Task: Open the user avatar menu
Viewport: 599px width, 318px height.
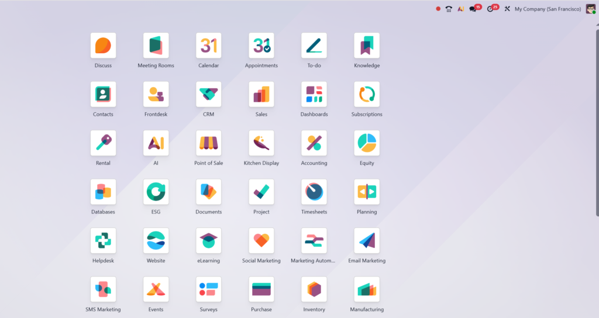Action: [x=591, y=9]
